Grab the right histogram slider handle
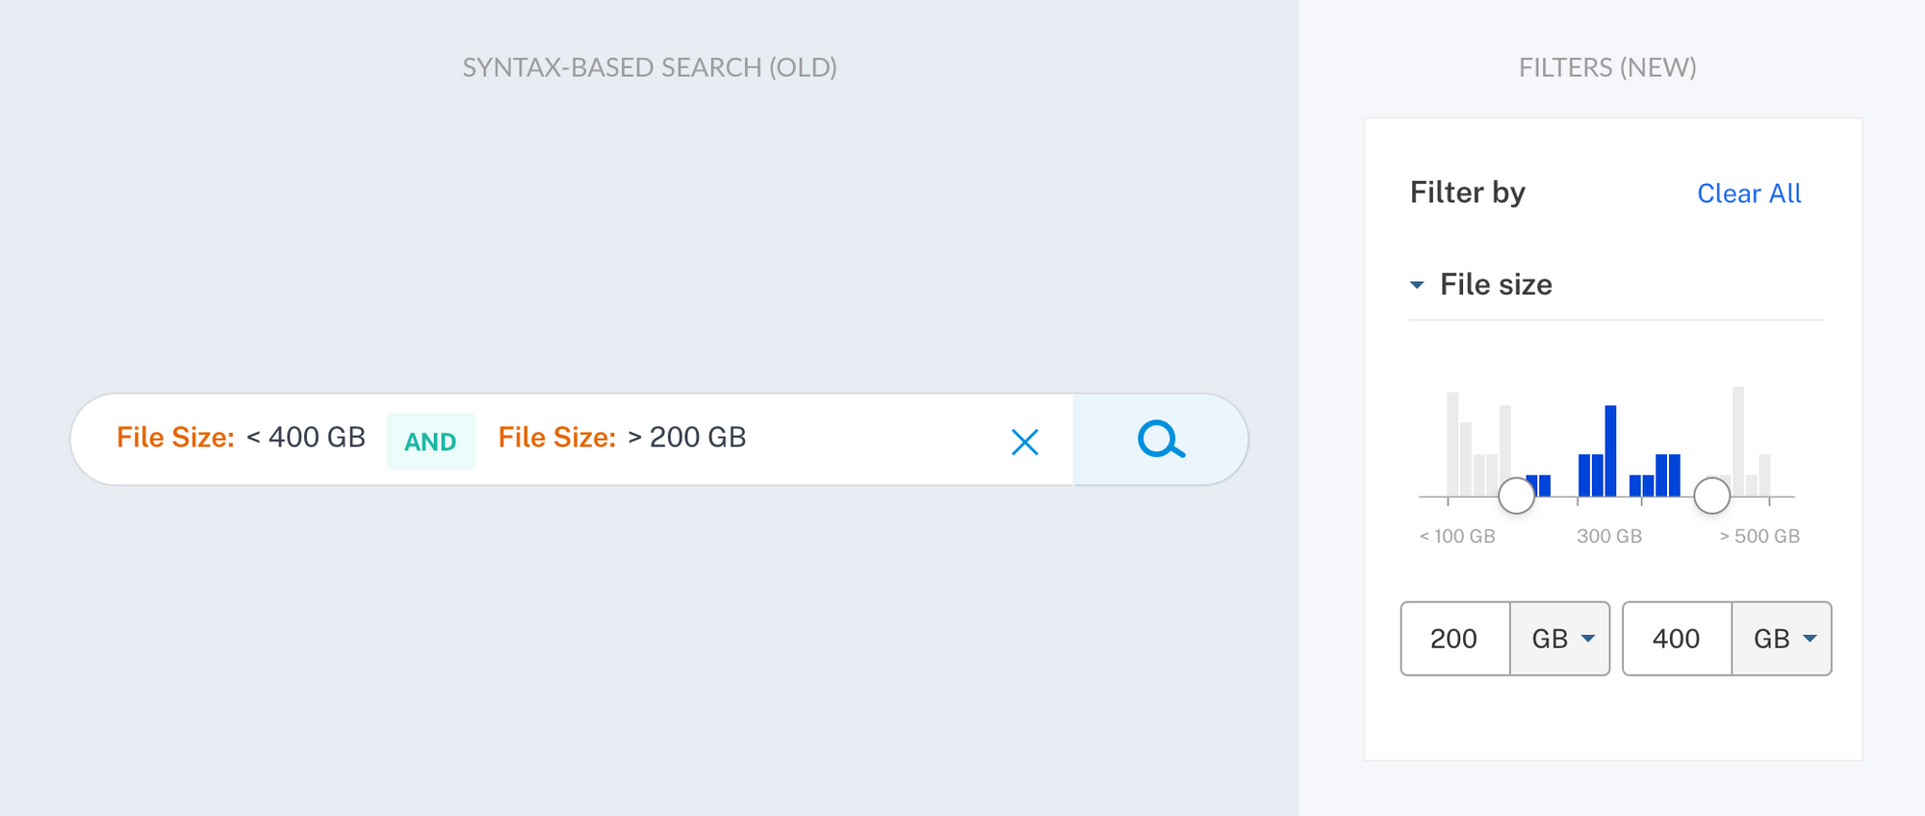Screen dimensions: 1925x816 (x=1712, y=496)
